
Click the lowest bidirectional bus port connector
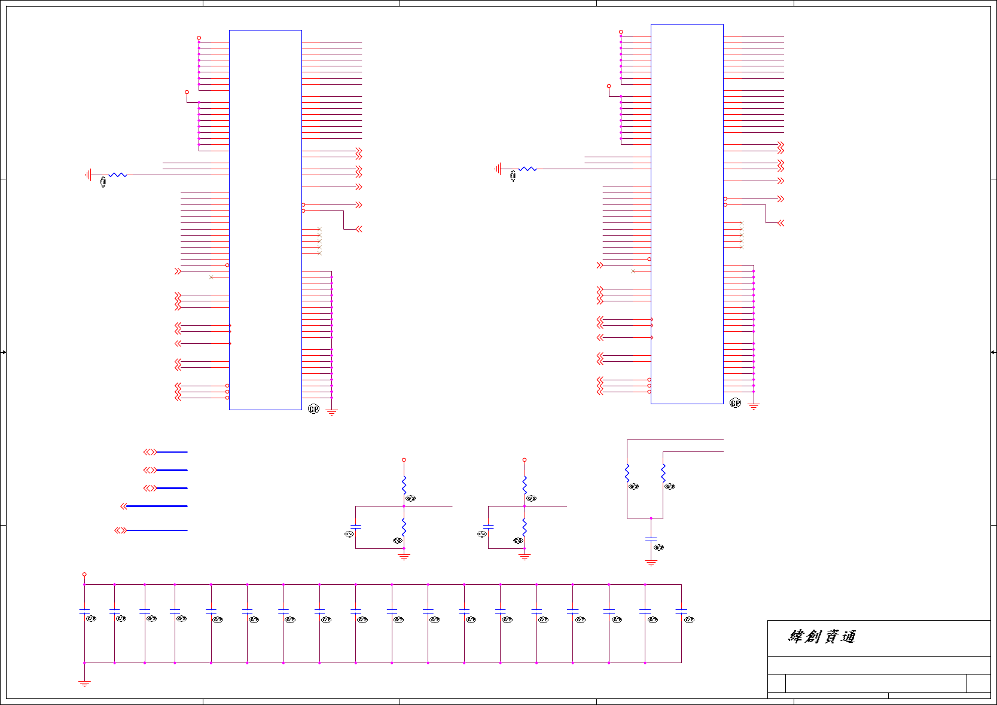click(121, 530)
